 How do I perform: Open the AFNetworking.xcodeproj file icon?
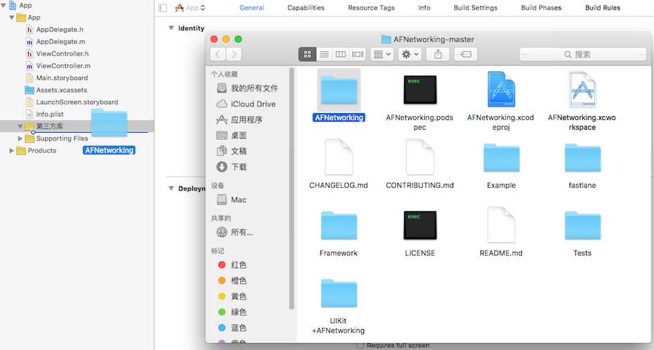501,89
